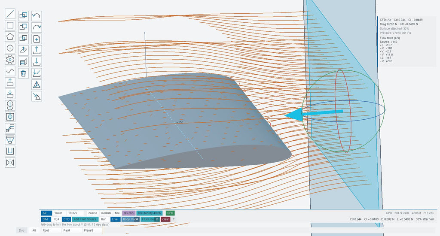Screen dimensions: 440x236
Task: Click the 33% attached status text
Action: coord(425,219)
